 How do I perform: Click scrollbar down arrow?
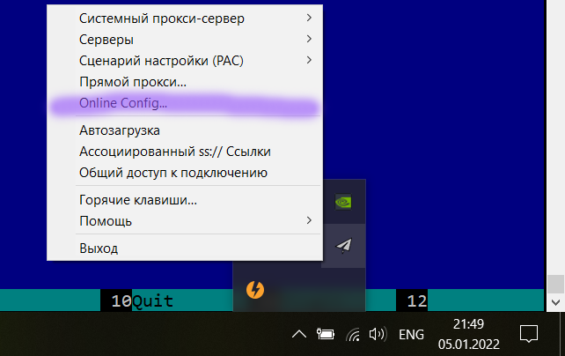point(555,302)
